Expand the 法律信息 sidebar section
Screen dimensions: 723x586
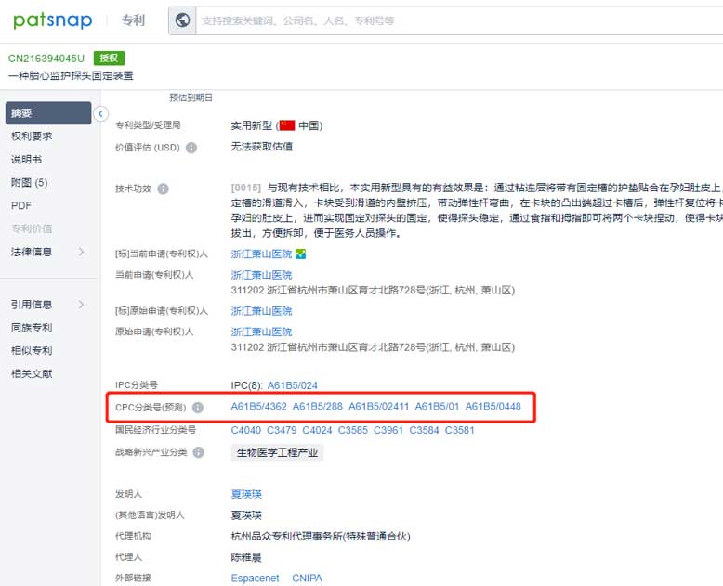tap(81, 252)
